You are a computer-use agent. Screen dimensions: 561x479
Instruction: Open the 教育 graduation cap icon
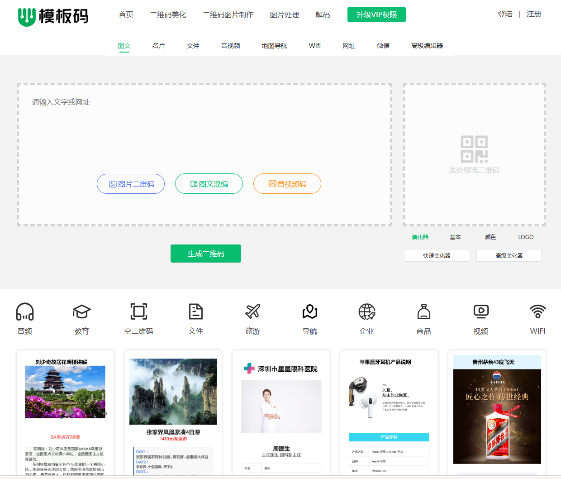click(82, 311)
